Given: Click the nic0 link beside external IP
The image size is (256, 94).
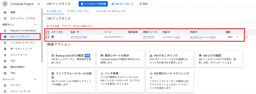Looking at the screenshot, I should click(212, 37).
